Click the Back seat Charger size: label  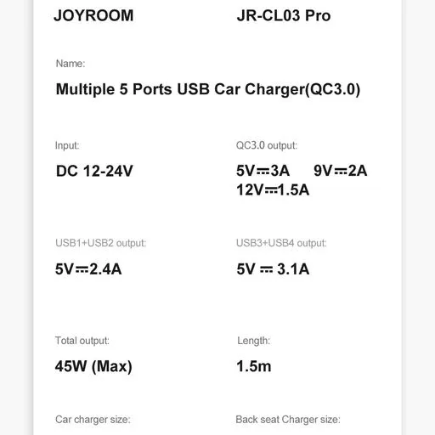click(288, 420)
